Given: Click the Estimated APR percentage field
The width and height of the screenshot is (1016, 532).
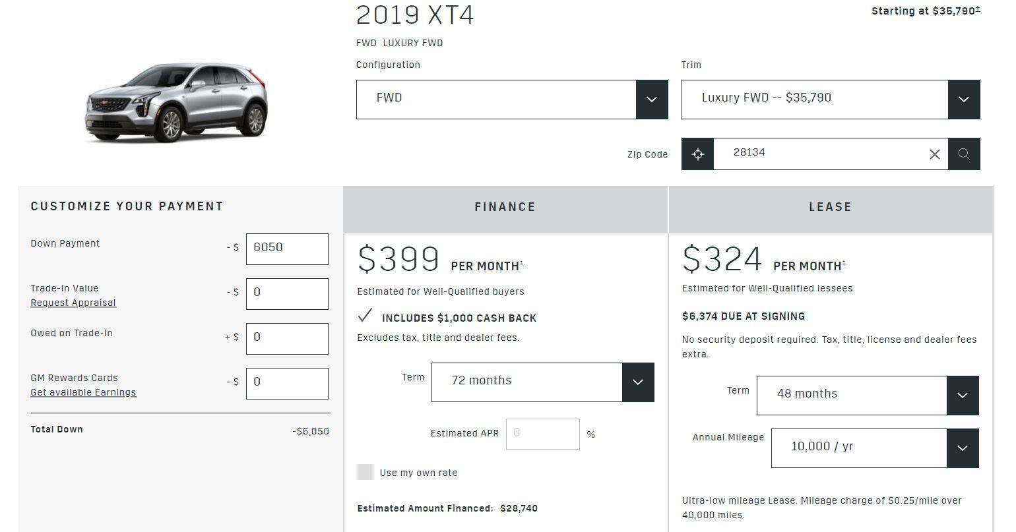Looking at the screenshot, I should 542,433.
